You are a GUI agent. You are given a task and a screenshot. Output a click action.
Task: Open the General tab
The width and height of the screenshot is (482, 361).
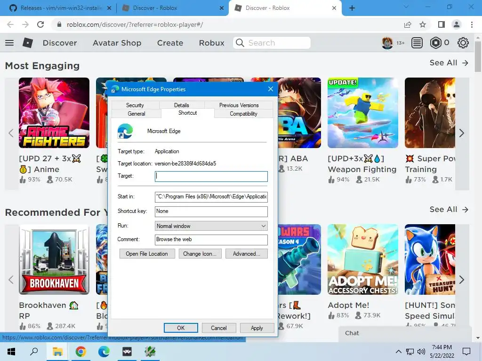click(136, 114)
